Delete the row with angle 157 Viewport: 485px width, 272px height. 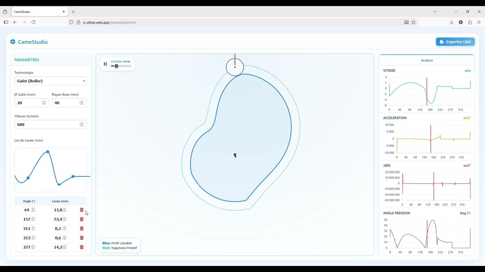point(81,219)
